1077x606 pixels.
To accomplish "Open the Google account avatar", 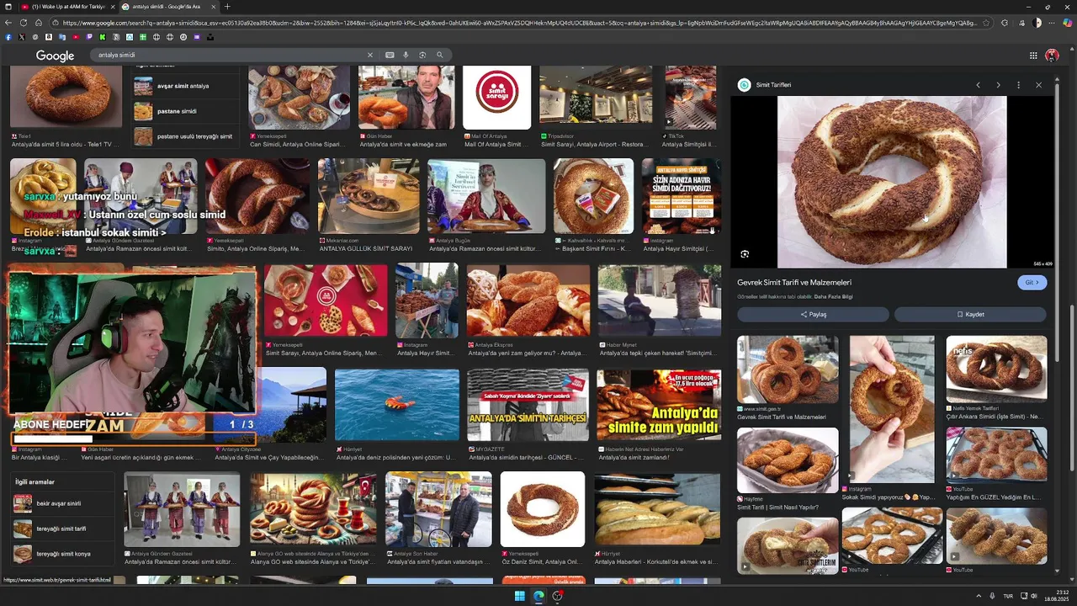I will coord(1052,56).
